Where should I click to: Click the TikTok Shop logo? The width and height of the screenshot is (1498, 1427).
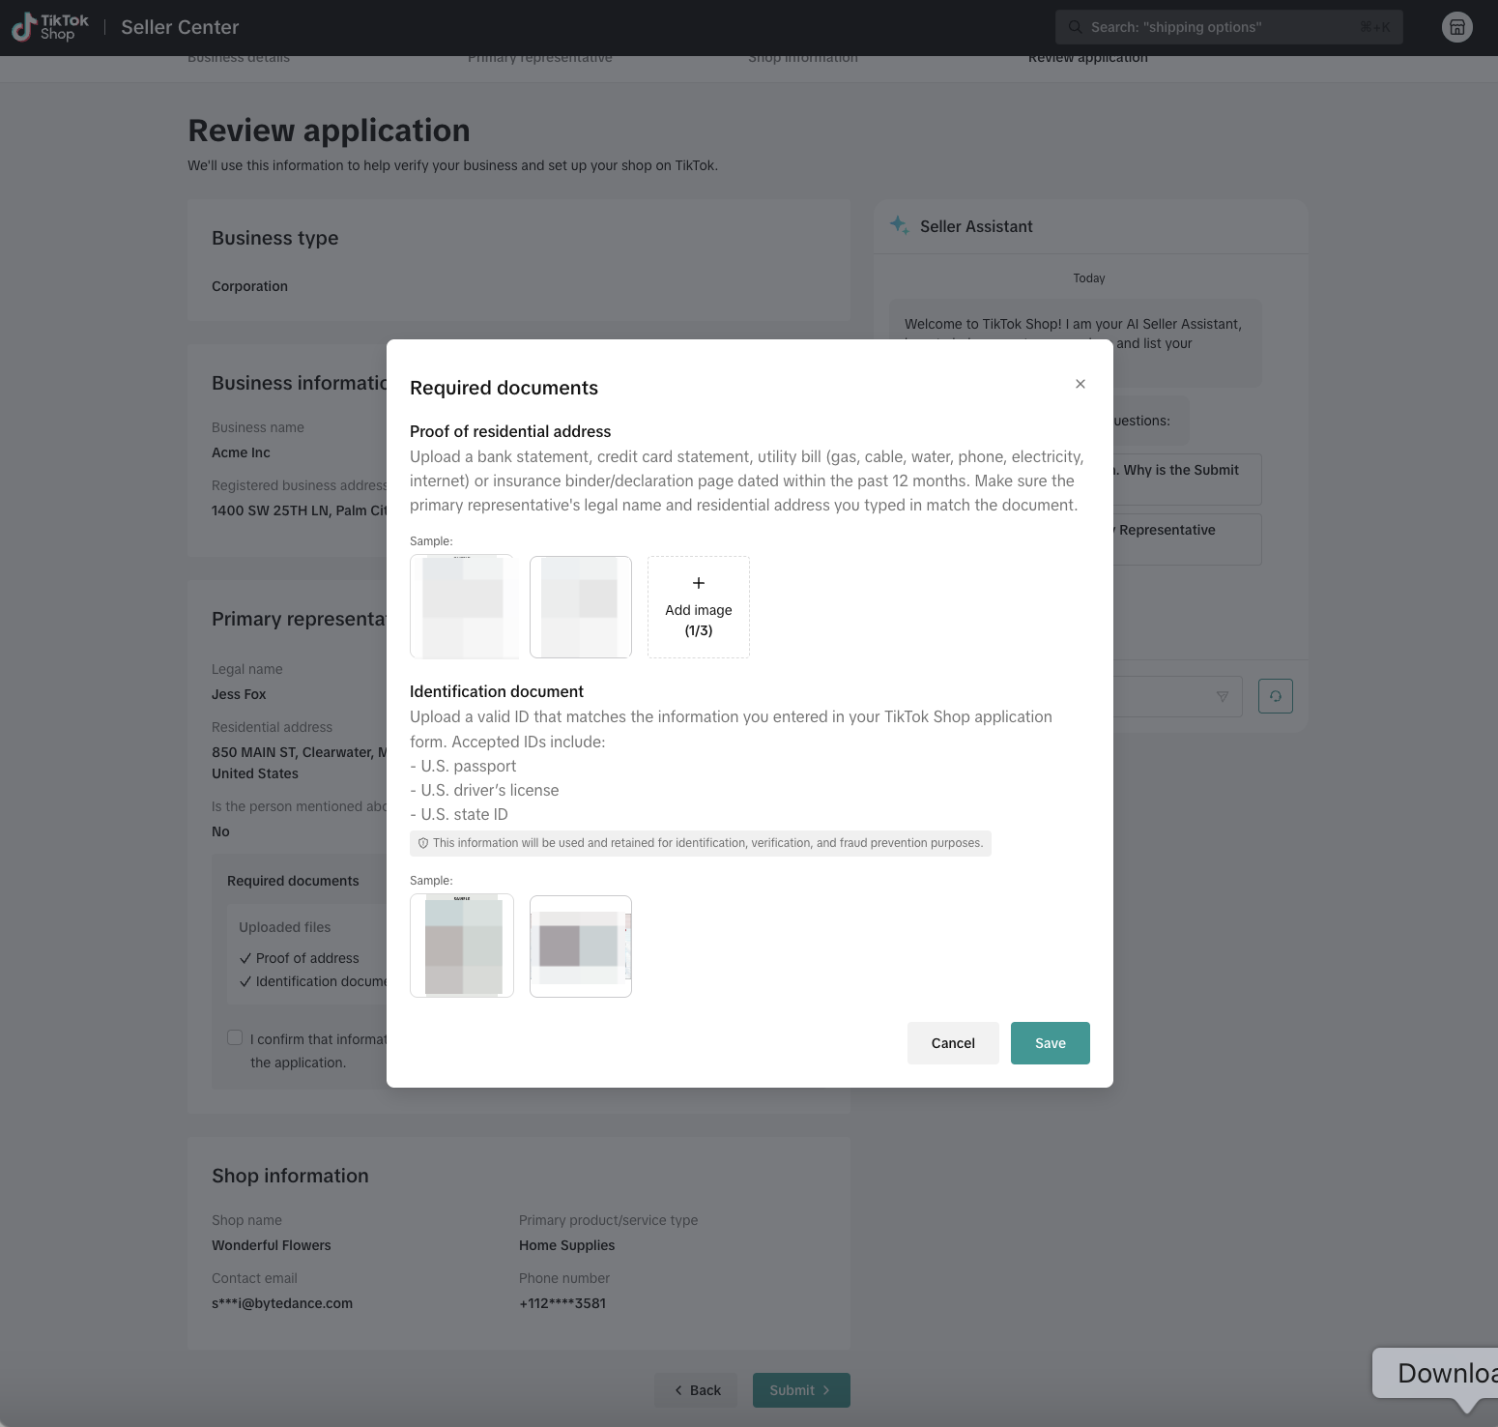[x=50, y=27]
